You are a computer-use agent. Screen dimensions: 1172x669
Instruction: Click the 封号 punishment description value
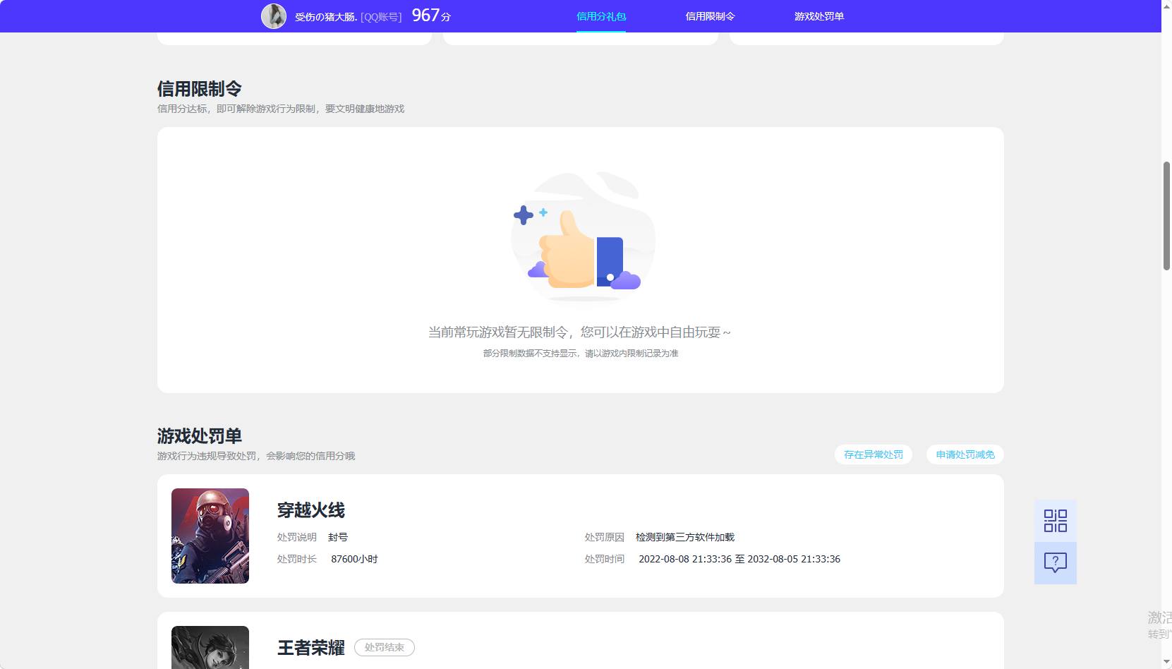[338, 537]
